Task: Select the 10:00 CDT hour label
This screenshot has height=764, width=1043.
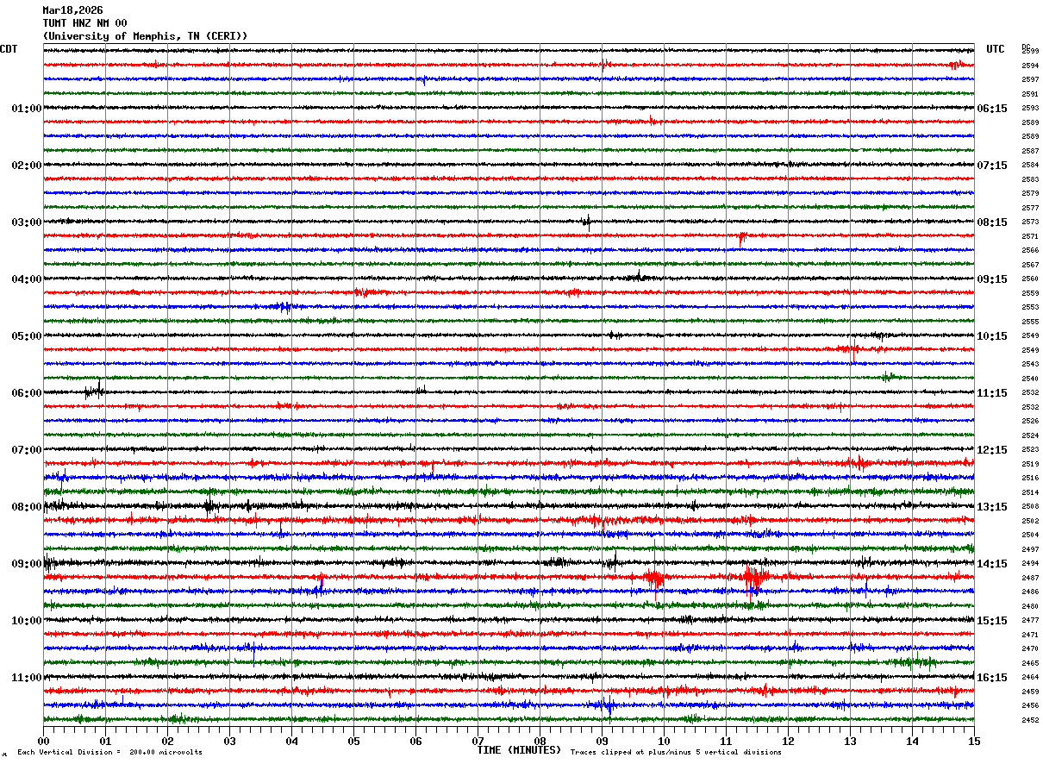Action: [27, 621]
